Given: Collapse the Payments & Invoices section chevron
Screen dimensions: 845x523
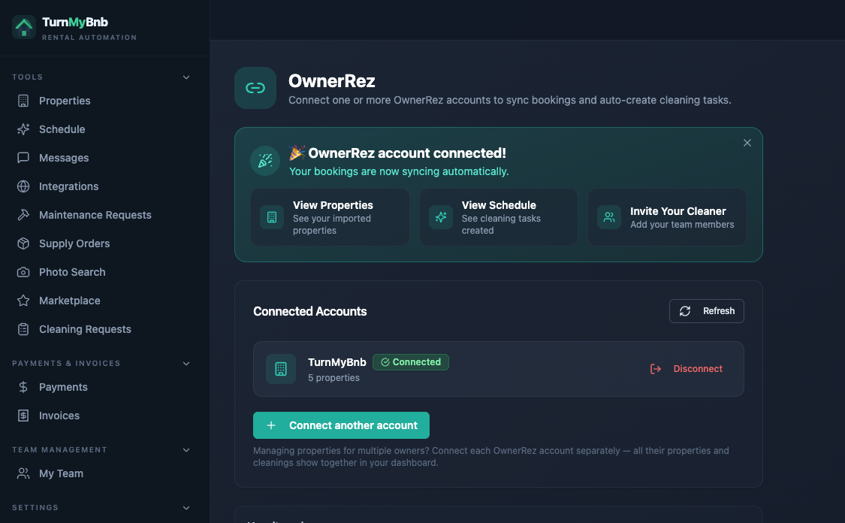Looking at the screenshot, I should click(x=186, y=364).
